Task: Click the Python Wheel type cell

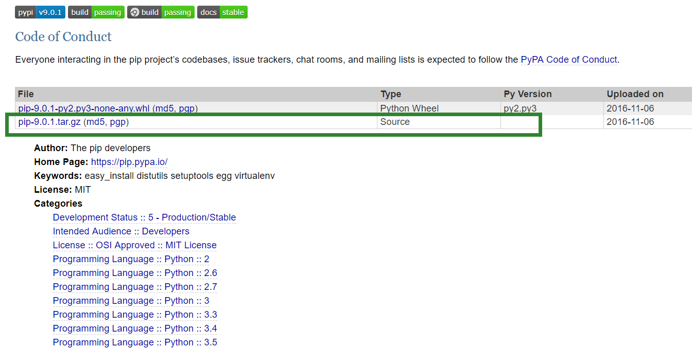Action: 409,108
